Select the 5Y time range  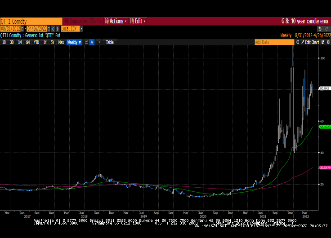click(x=52, y=42)
